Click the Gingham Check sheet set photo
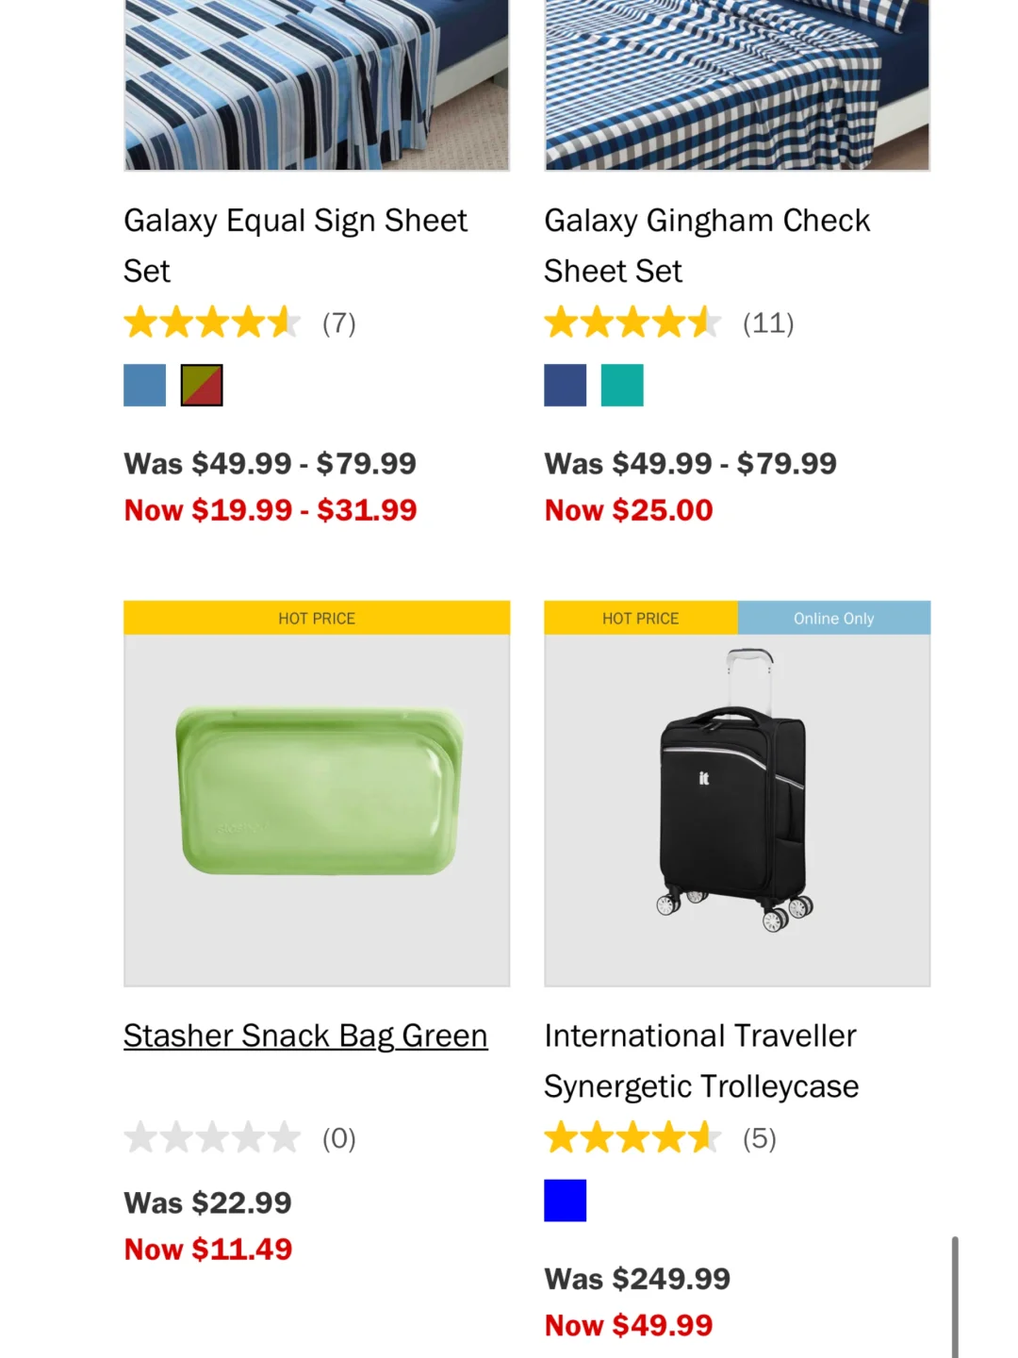This screenshot has width=1018, height=1358. coord(737,85)
